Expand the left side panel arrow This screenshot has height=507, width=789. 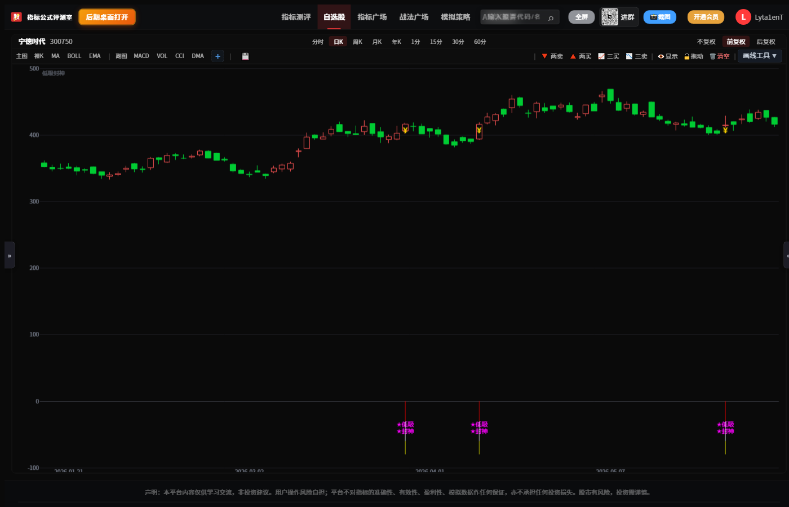(10, 255)
